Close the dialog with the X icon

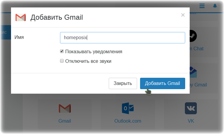(183, 15)
